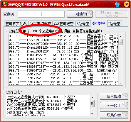Click the app logo in title bar
131x122 pixels.
point(5,4)
